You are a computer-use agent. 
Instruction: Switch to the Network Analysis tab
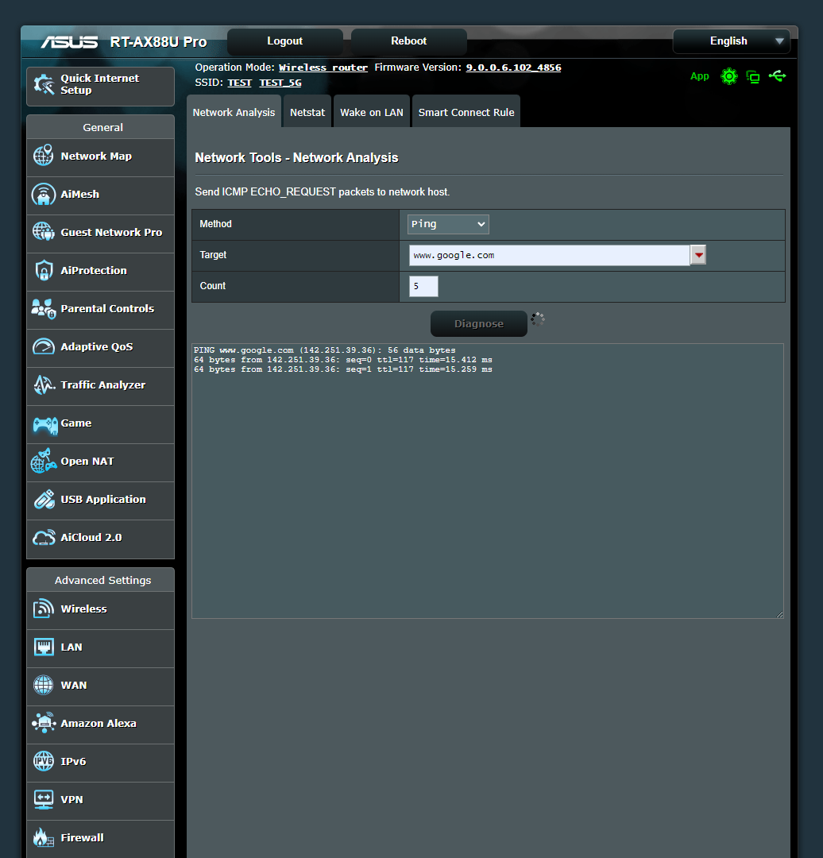tap(234, 112)
